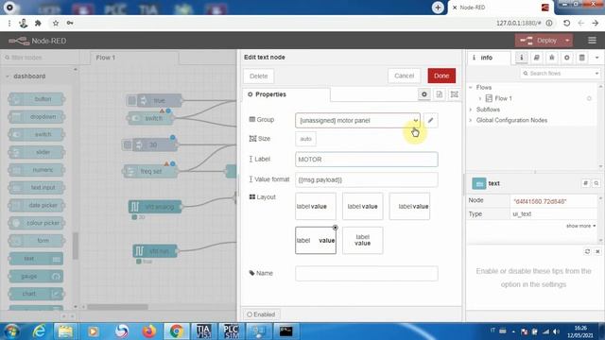The height and width of the screenshot is (340, 605).
Task: Click the empty Name input field
Action: [366, 273]
